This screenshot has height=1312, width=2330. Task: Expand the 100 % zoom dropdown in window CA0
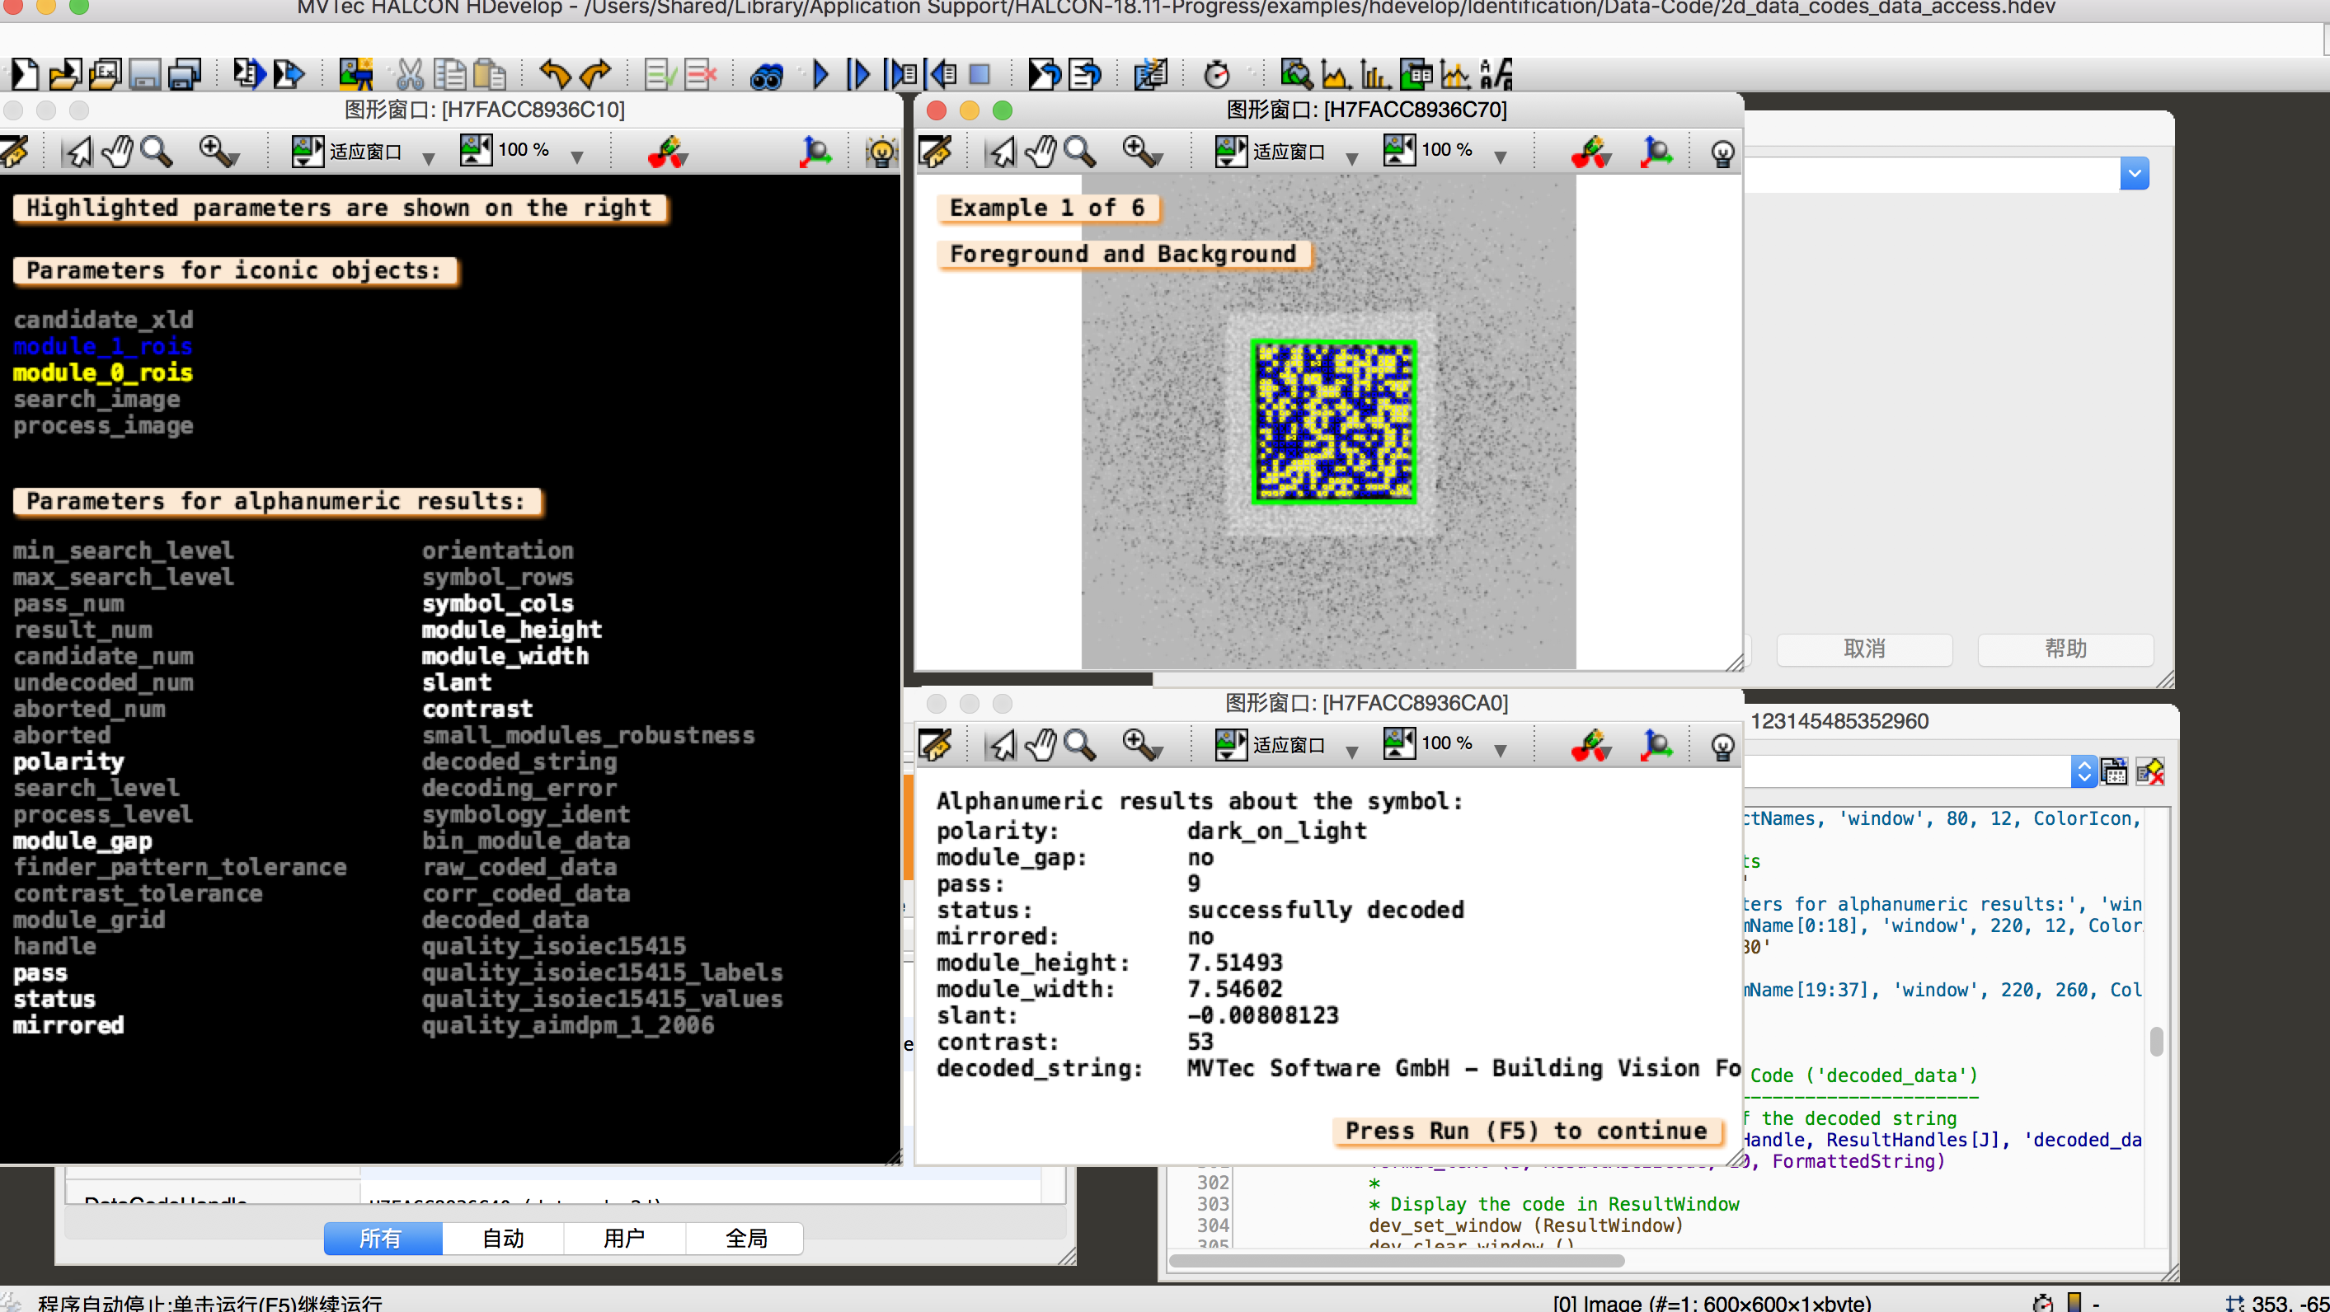tap(1500, 751)
